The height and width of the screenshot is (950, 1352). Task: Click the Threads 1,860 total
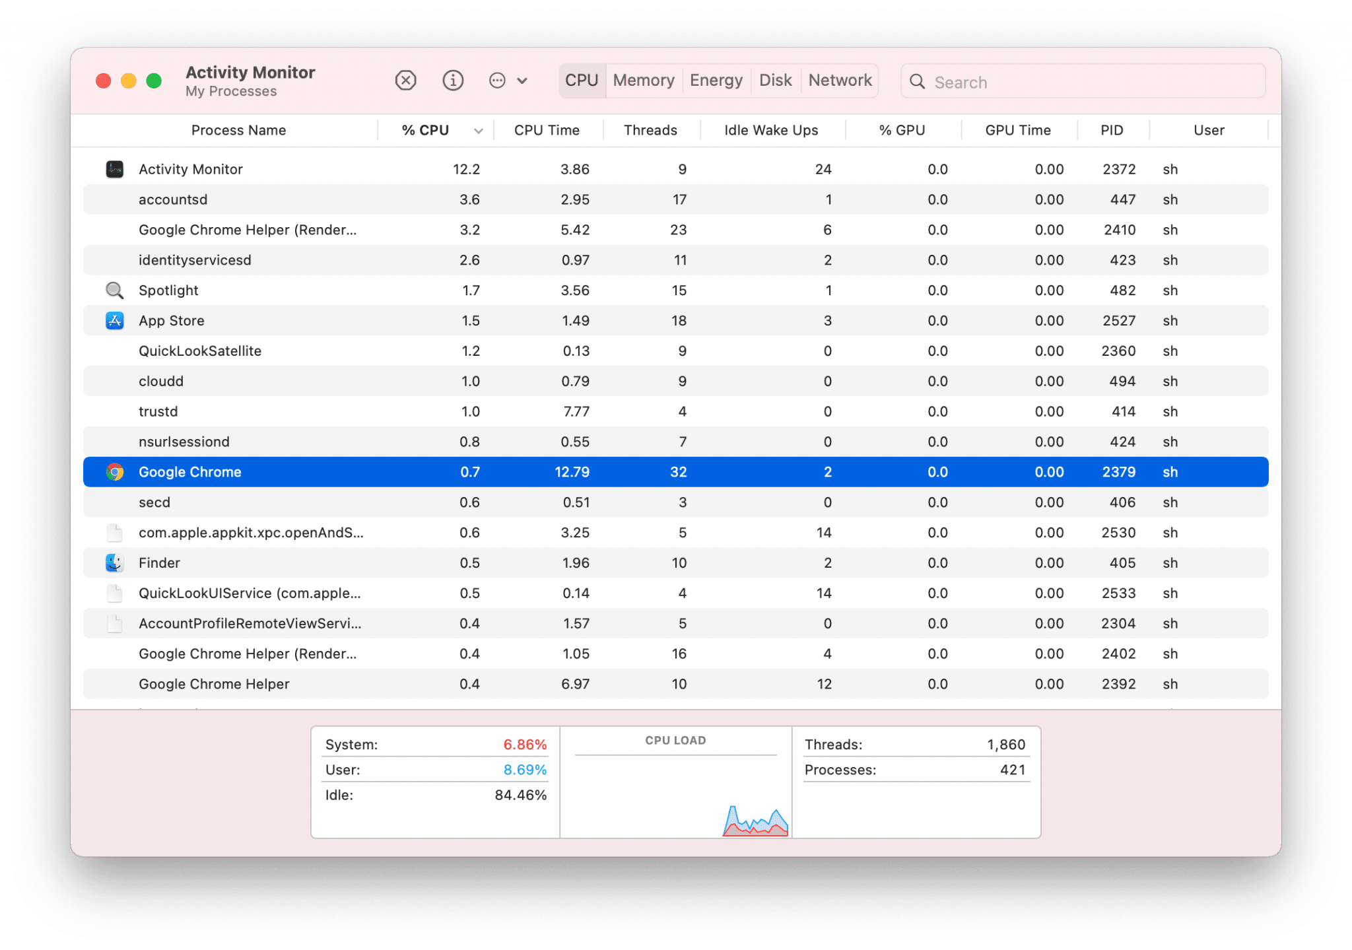(1006, 745)
